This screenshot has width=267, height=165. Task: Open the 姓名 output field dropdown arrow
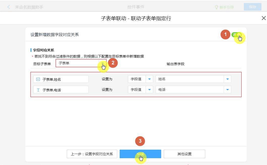[227, 79]
